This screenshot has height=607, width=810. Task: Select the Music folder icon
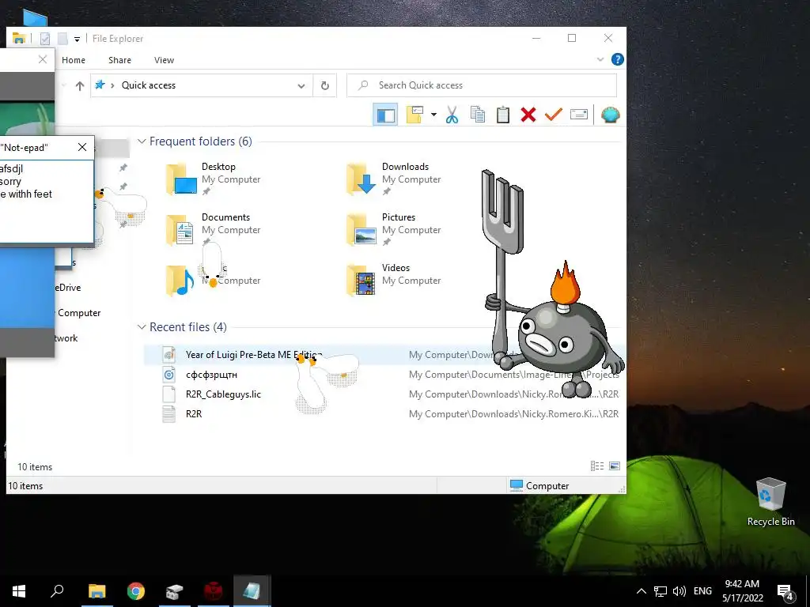tap(180, 281)
